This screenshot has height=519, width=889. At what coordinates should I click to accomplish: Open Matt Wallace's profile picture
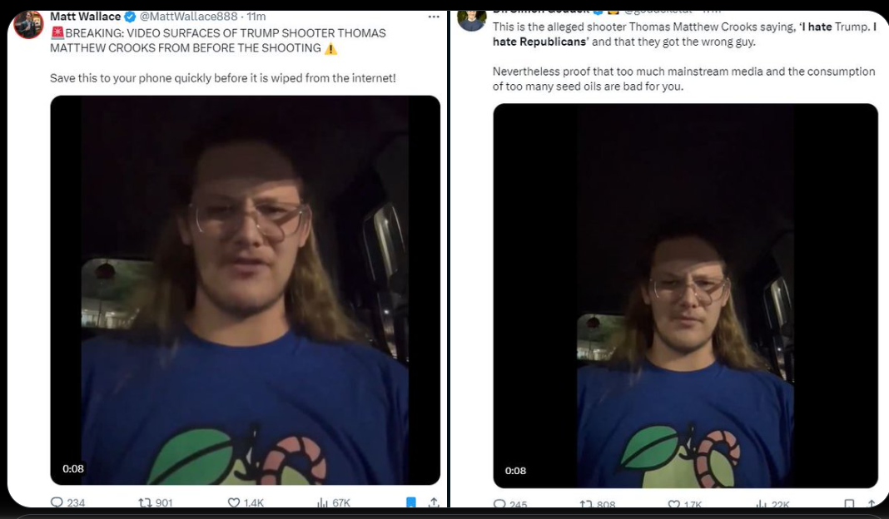coord(28,23)
